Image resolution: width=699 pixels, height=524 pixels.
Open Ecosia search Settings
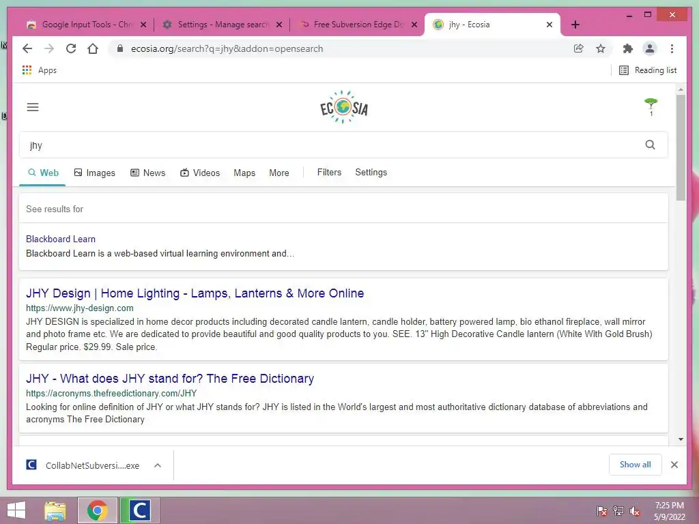371,173
